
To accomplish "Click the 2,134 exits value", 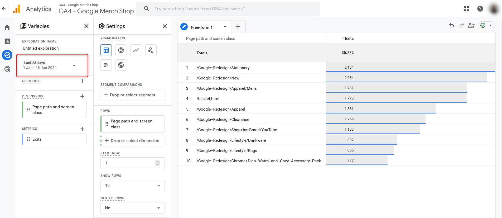I will (349, 67).
